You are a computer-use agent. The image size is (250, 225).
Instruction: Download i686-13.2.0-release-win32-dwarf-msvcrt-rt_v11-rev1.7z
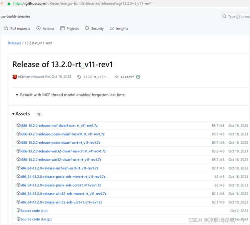coord(63,151)
